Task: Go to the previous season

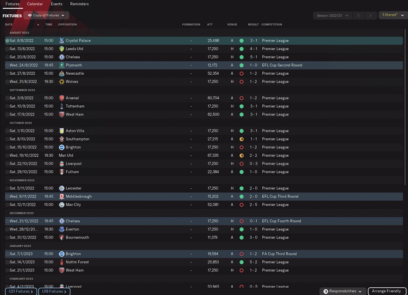Action: click(359, 15)
